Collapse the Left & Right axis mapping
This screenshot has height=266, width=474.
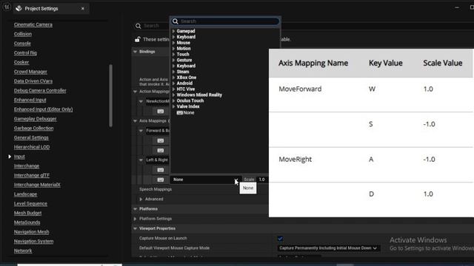click(141, 160)
